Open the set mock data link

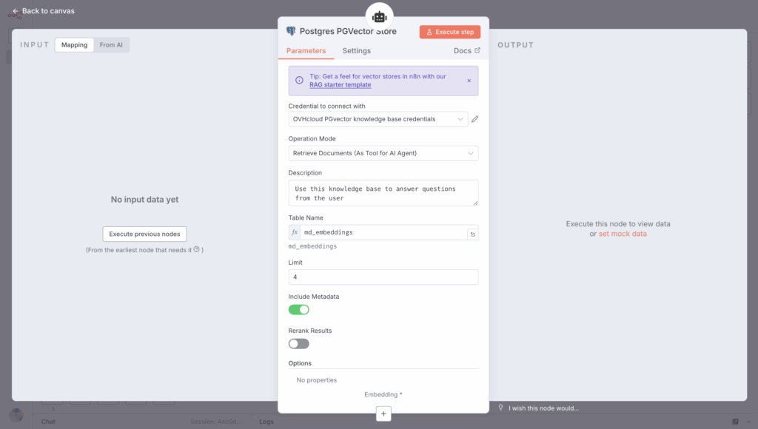623,234
